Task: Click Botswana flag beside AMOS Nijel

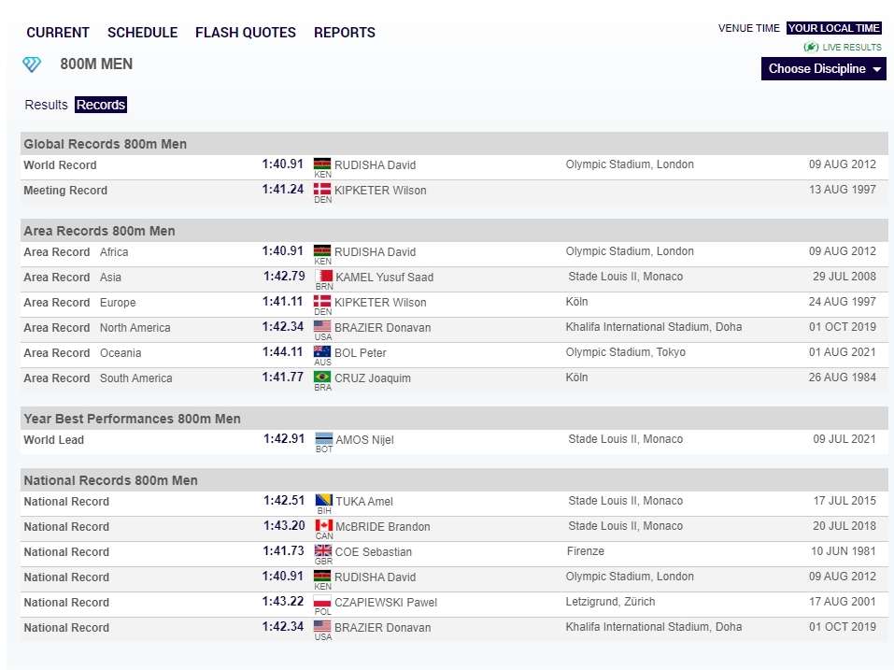Action: tap(323, 439)
